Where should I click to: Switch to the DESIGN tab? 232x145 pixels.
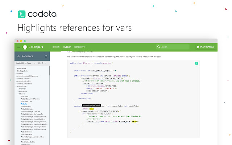(x=56, y=47)
